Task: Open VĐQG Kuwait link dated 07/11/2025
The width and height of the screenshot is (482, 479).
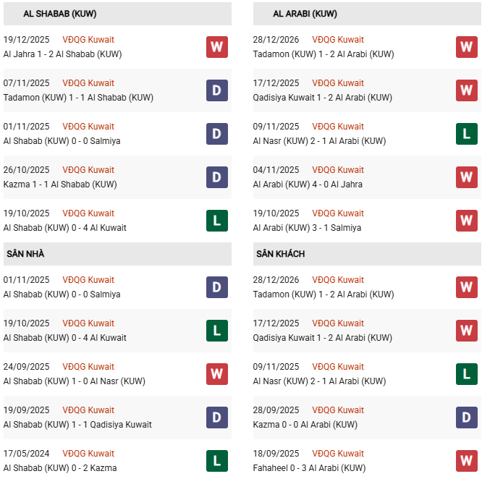Action: point(88,83)
